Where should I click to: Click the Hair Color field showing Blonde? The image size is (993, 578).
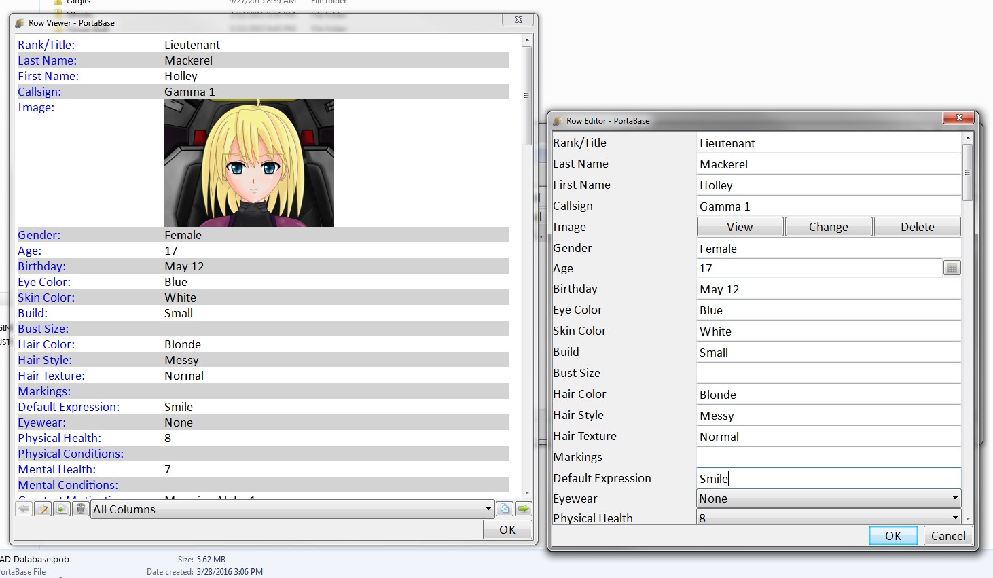click(x=829, y=395)
